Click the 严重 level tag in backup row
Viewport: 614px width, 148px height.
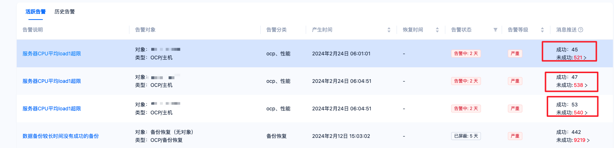point(515,136)
